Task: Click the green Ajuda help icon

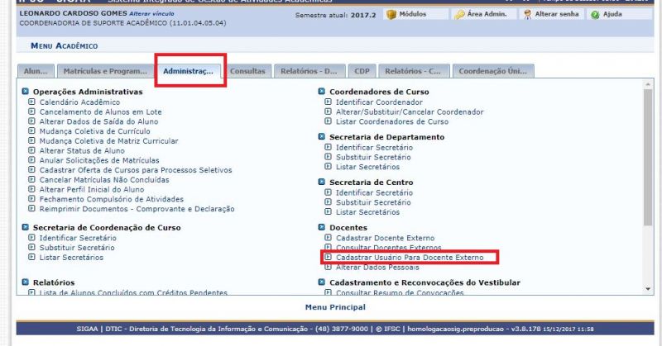Action: [594, 15]
